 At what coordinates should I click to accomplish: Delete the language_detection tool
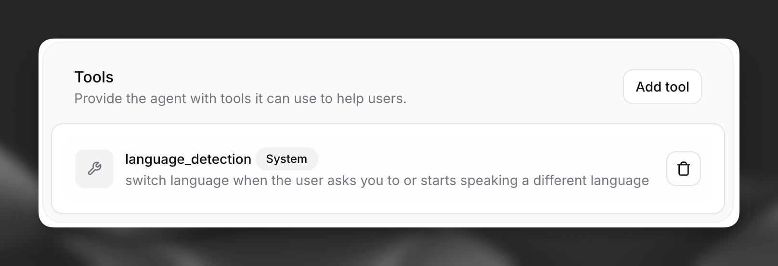[x=683, y=169]
